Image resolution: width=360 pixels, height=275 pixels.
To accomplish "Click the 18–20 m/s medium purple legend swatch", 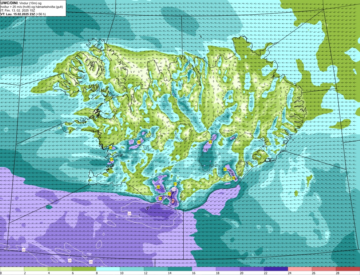I will pyautogui.click(x=228, y=269).
